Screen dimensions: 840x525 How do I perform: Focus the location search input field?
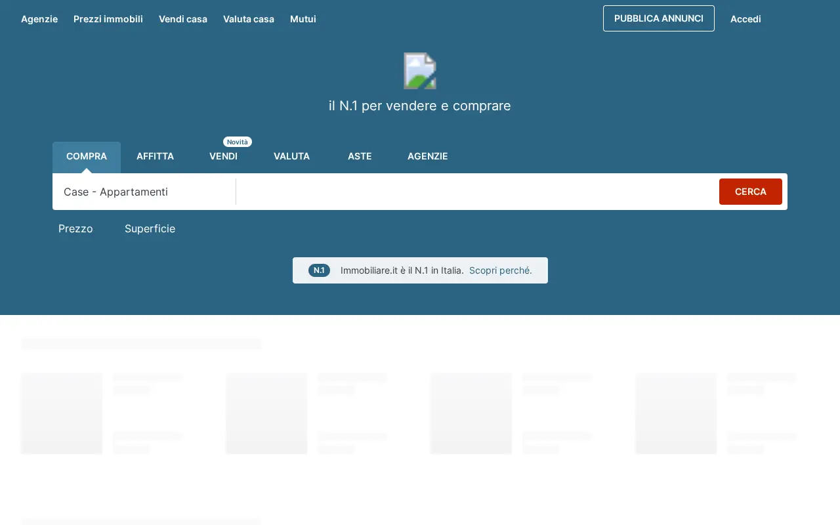[476, 192]
